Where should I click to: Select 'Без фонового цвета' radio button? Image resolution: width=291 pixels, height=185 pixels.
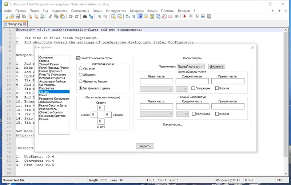click(80, 88)
